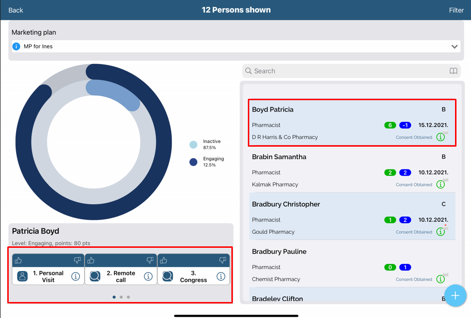Click the Engaging legend color dot

(x=194, y=162)
